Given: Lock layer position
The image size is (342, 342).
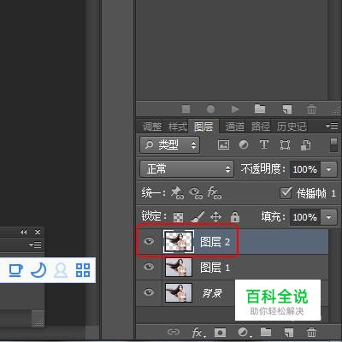Looking at the screenshot, I should click(215, 217).
